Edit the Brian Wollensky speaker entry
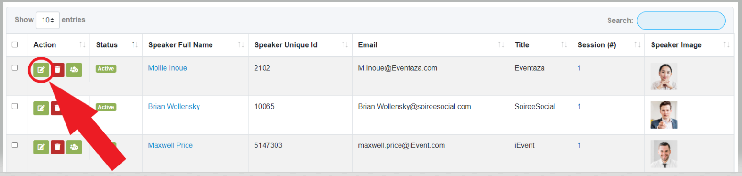This screenshot has height=176, width=742. tap(41, 108)
